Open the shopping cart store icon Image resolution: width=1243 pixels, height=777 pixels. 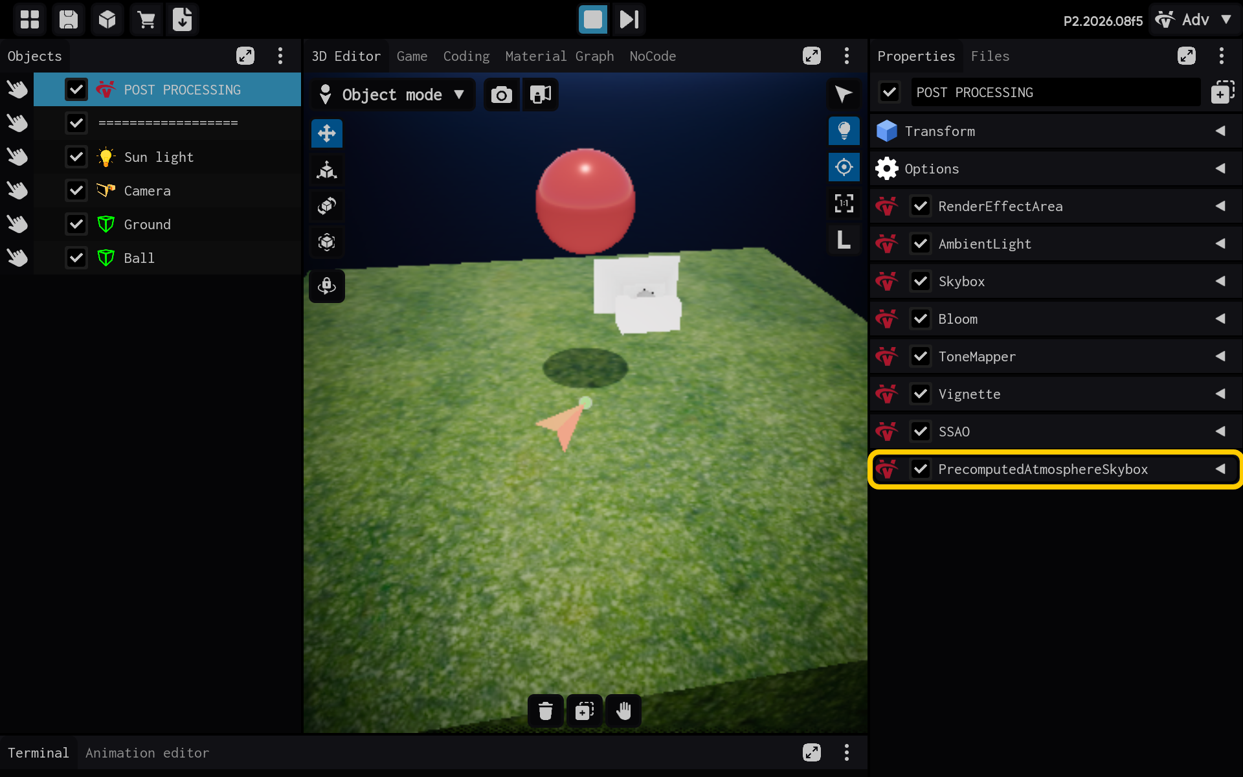(x=146, y=19)
